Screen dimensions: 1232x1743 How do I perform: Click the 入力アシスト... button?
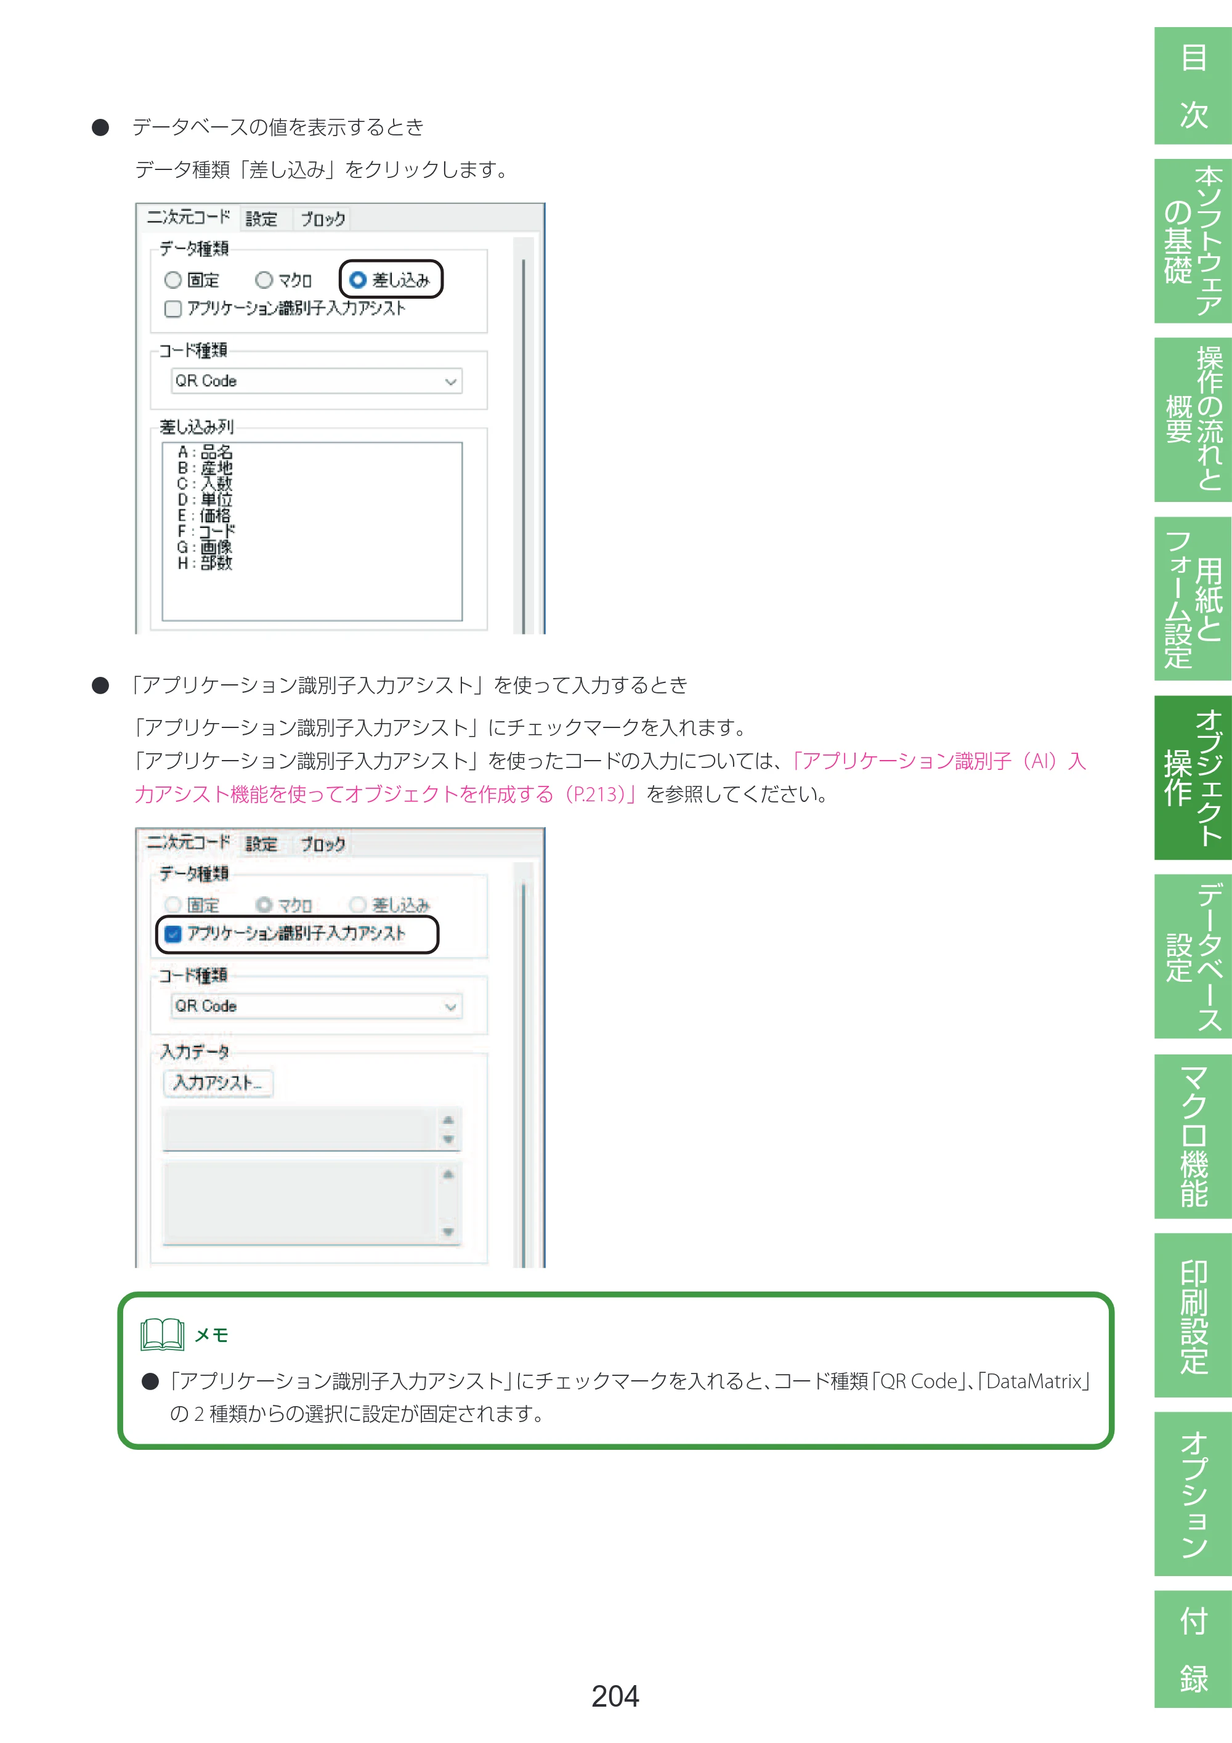(x=218, y=1083)
